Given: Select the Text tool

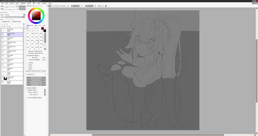Looking at the screenshot, I should [x=37, y=28].
